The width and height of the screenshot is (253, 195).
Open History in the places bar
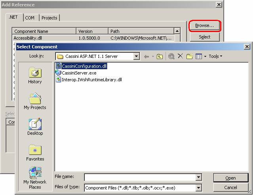point(35,76)
